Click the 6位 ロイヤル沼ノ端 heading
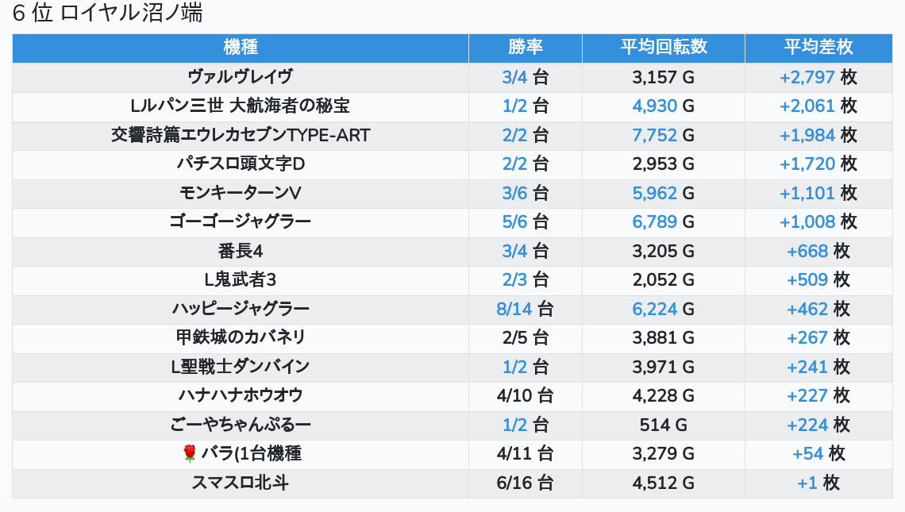The height and width of the screenshot is (512, 905). click(x=107, y=13)
